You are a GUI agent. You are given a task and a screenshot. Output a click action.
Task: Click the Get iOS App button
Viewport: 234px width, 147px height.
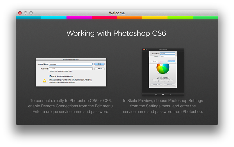coord(156,85)
